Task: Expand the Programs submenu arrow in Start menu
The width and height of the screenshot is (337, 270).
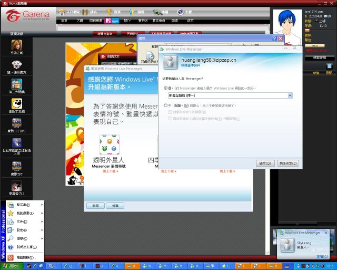Action: click(42, 205)
